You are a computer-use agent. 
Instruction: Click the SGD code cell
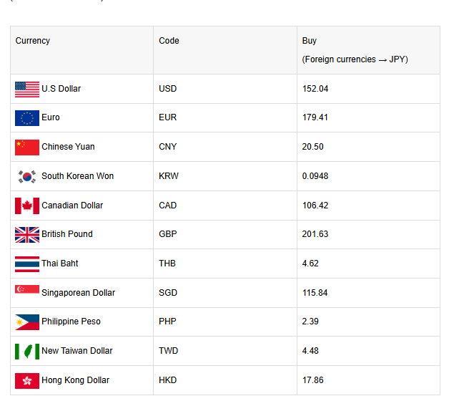(x=168, y=293)
